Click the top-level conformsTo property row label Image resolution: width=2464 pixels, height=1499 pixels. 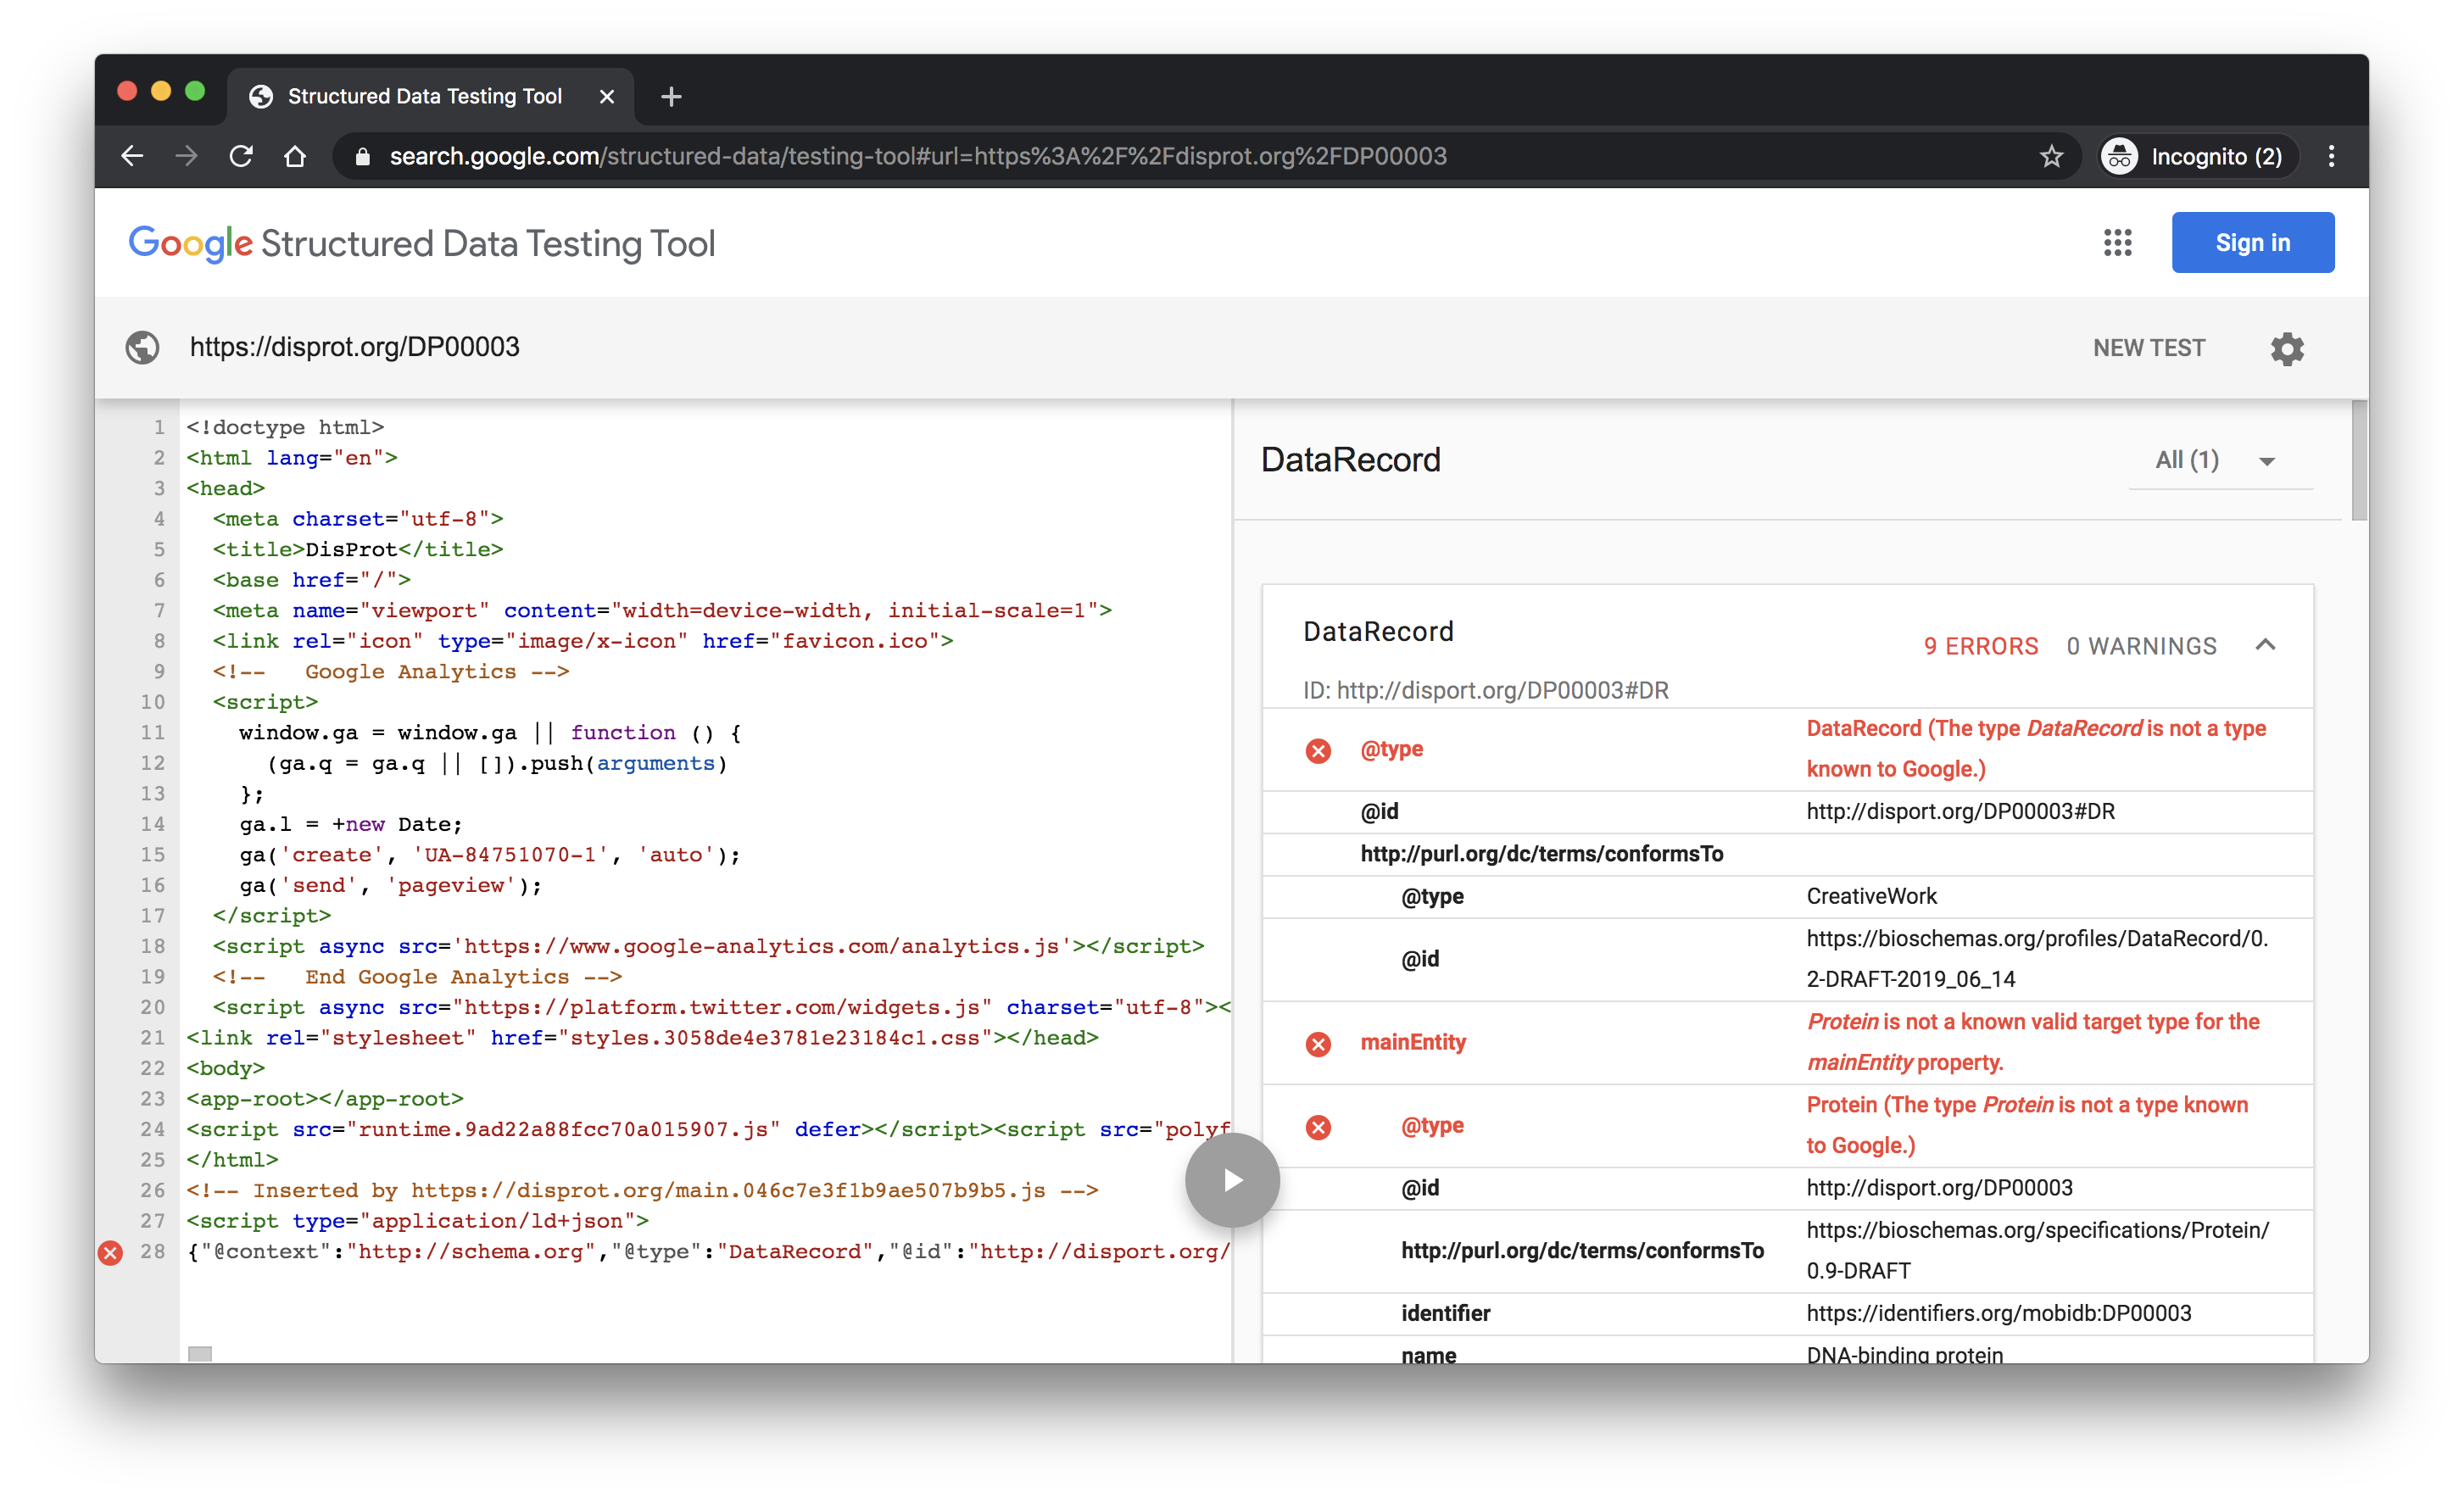(1541, 853)
